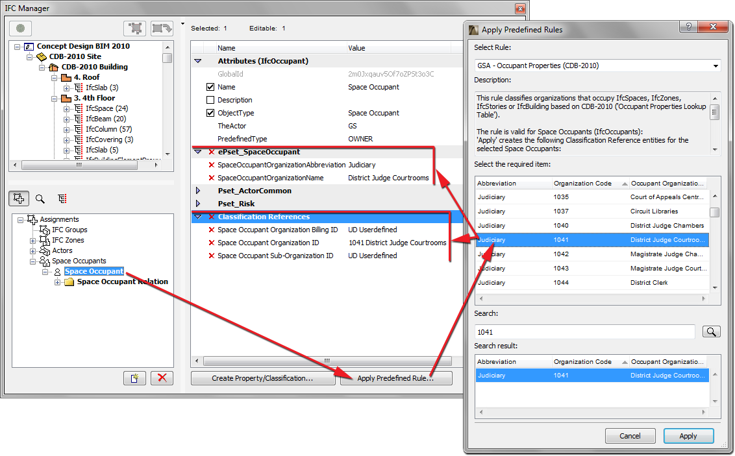Image resolution: width=735 pixels, height=456 pixels.
Task: Collapse the Attributes (IfcOccupant) section
Action: (198, 61)
